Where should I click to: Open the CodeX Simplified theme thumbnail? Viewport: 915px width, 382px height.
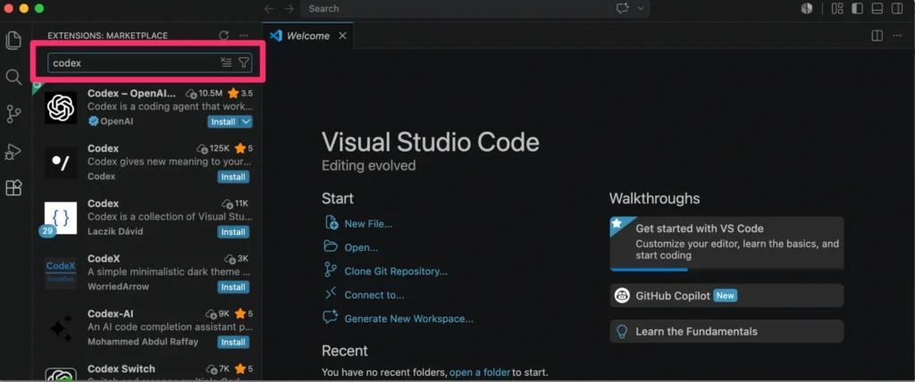click(x=61, y=272)
